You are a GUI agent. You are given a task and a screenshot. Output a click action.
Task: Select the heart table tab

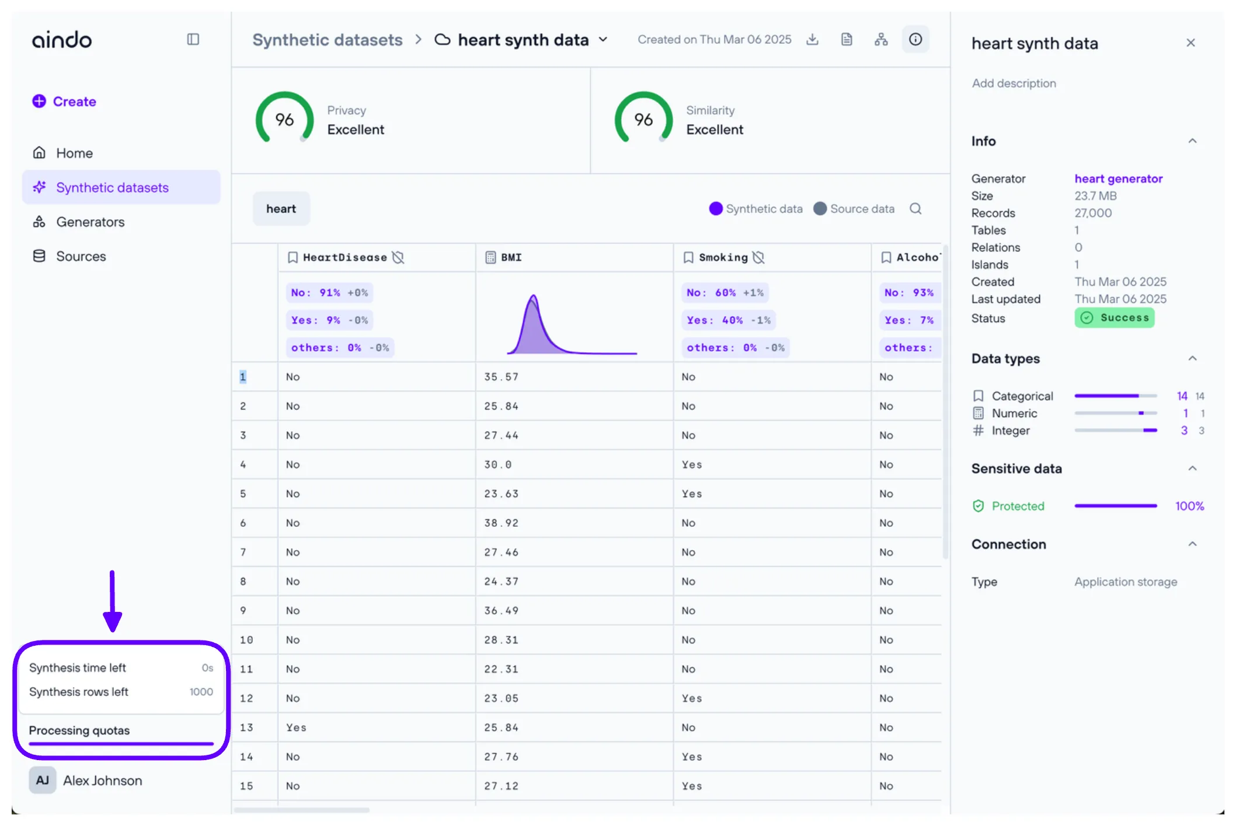pos(281,209)
